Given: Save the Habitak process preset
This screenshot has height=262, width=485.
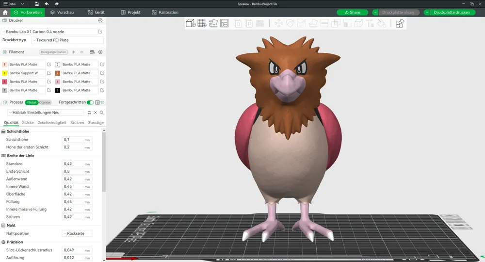Looking at the screenshot, I should pos(89,113).
